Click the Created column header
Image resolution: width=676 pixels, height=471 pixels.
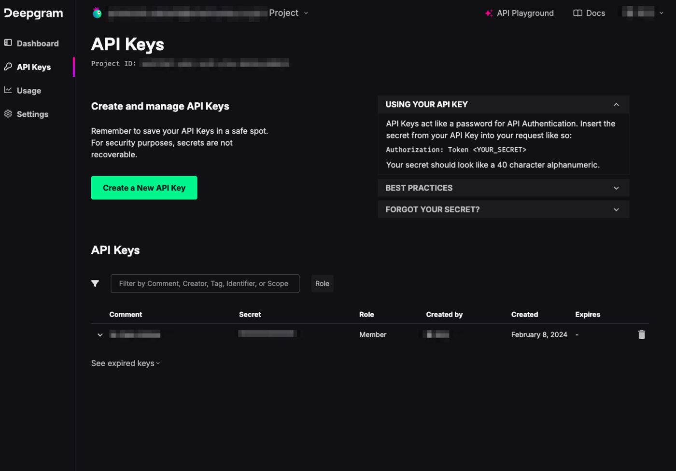click(x=524, y=315)
